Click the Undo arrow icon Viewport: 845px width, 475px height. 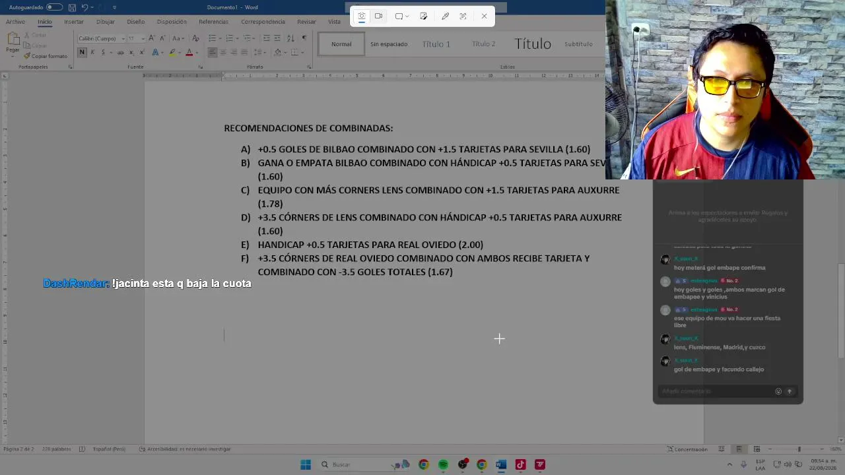coord(84,7)
